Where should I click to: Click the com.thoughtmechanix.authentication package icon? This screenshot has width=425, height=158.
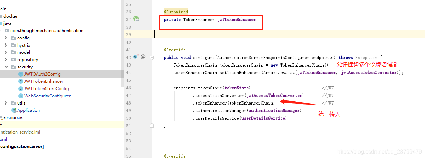[7, 31]
